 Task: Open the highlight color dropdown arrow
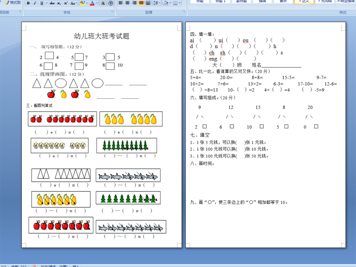[87, 3]
